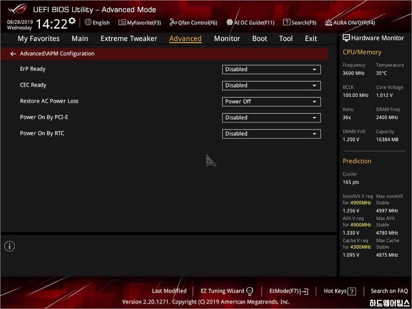
Task: Click the 1.012 V core voltage value
Action: 384,95
